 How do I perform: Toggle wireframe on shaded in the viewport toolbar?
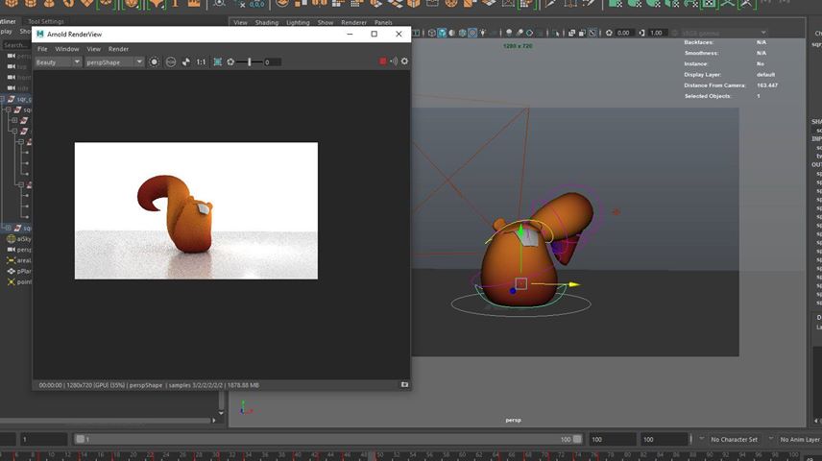coord(463,33)
